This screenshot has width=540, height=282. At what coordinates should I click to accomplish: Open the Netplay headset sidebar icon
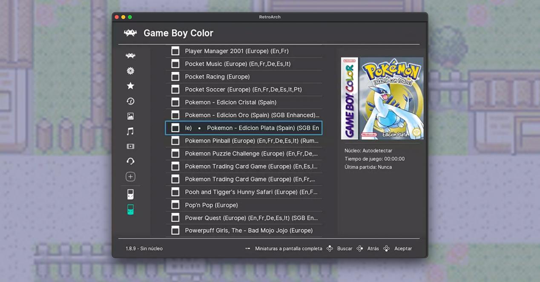pyautogui.click(x=130, y=161)
